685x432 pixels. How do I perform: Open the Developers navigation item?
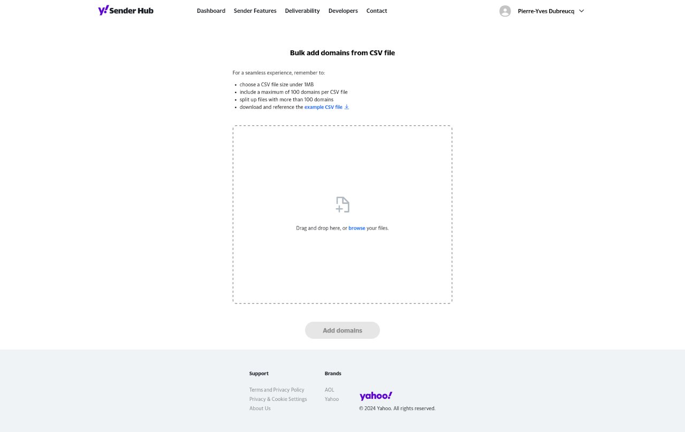pyautogui.click(x=343, y=11)
